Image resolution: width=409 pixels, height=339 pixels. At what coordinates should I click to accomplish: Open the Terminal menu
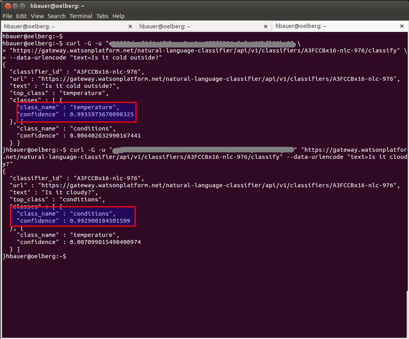point(81,16)
